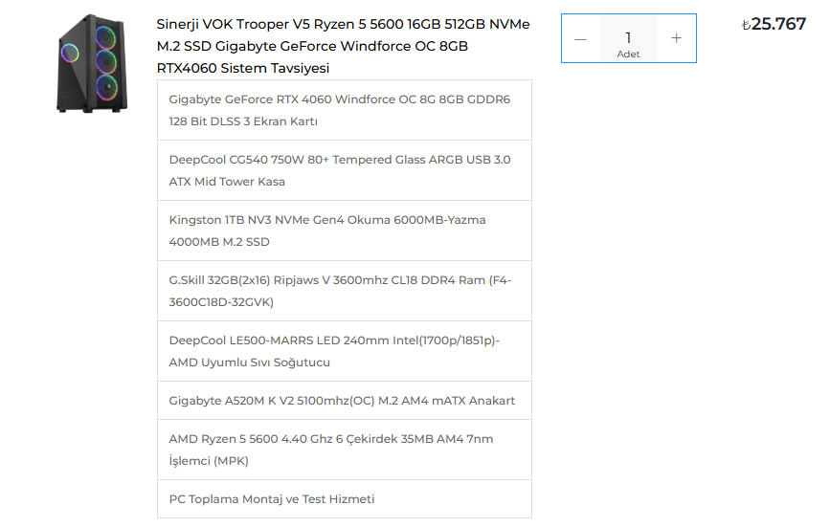The width and height of the screenshot is (830, 527).
Task: Click the ₺25.767 price label
Action: [x=774, y=24]
